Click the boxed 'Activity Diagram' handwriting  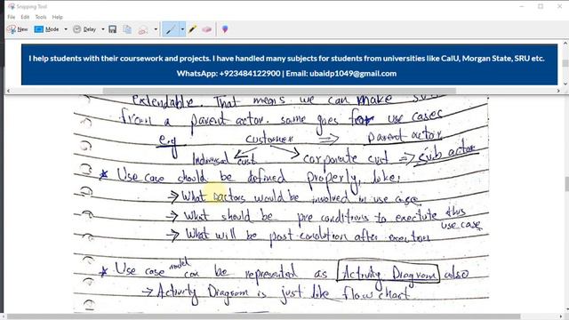(x=389, y=271)
